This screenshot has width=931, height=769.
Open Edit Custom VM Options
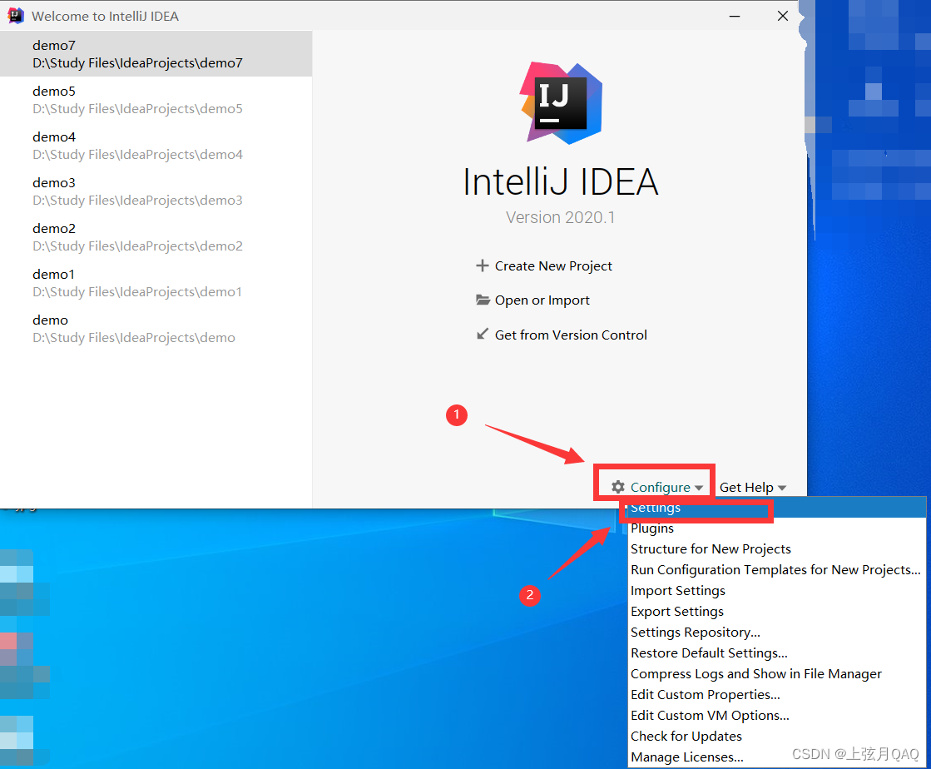point(776,715)
